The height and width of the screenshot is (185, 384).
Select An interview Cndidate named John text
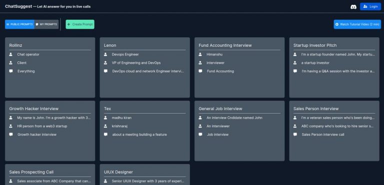click(x=234, y=118)
